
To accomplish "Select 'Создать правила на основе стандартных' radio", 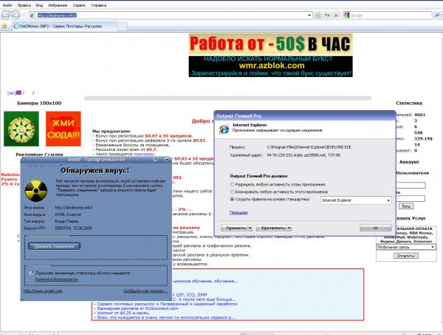I will (x=233, y=199).
